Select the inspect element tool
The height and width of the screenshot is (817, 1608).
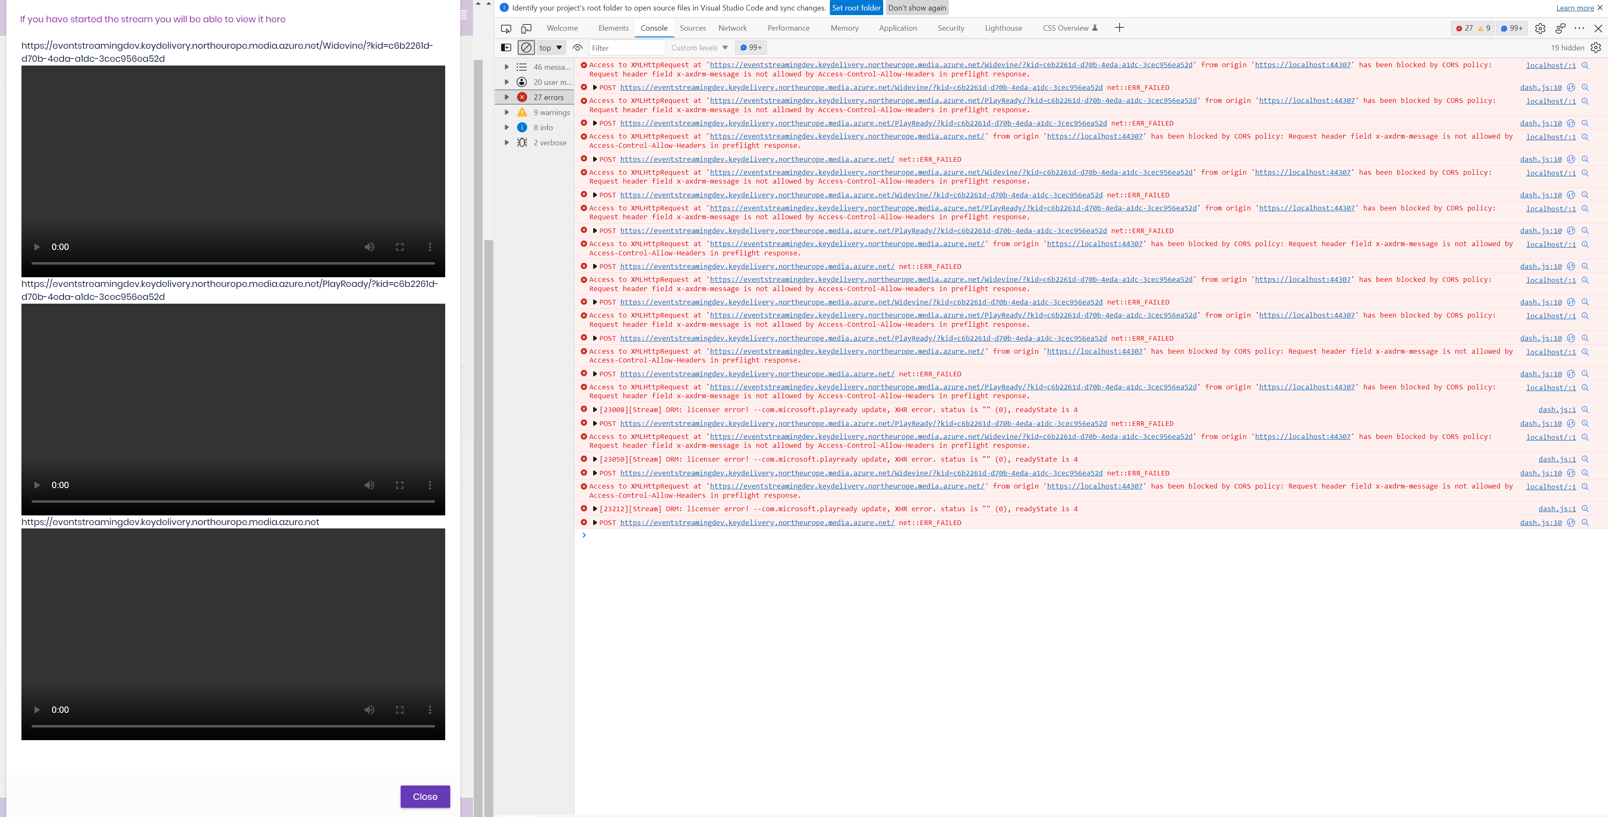pyautogui.click(x=506, y=28)
